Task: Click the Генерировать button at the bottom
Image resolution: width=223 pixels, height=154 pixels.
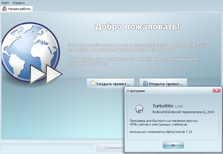Action: pyautogui.click(x=110, y=148)
